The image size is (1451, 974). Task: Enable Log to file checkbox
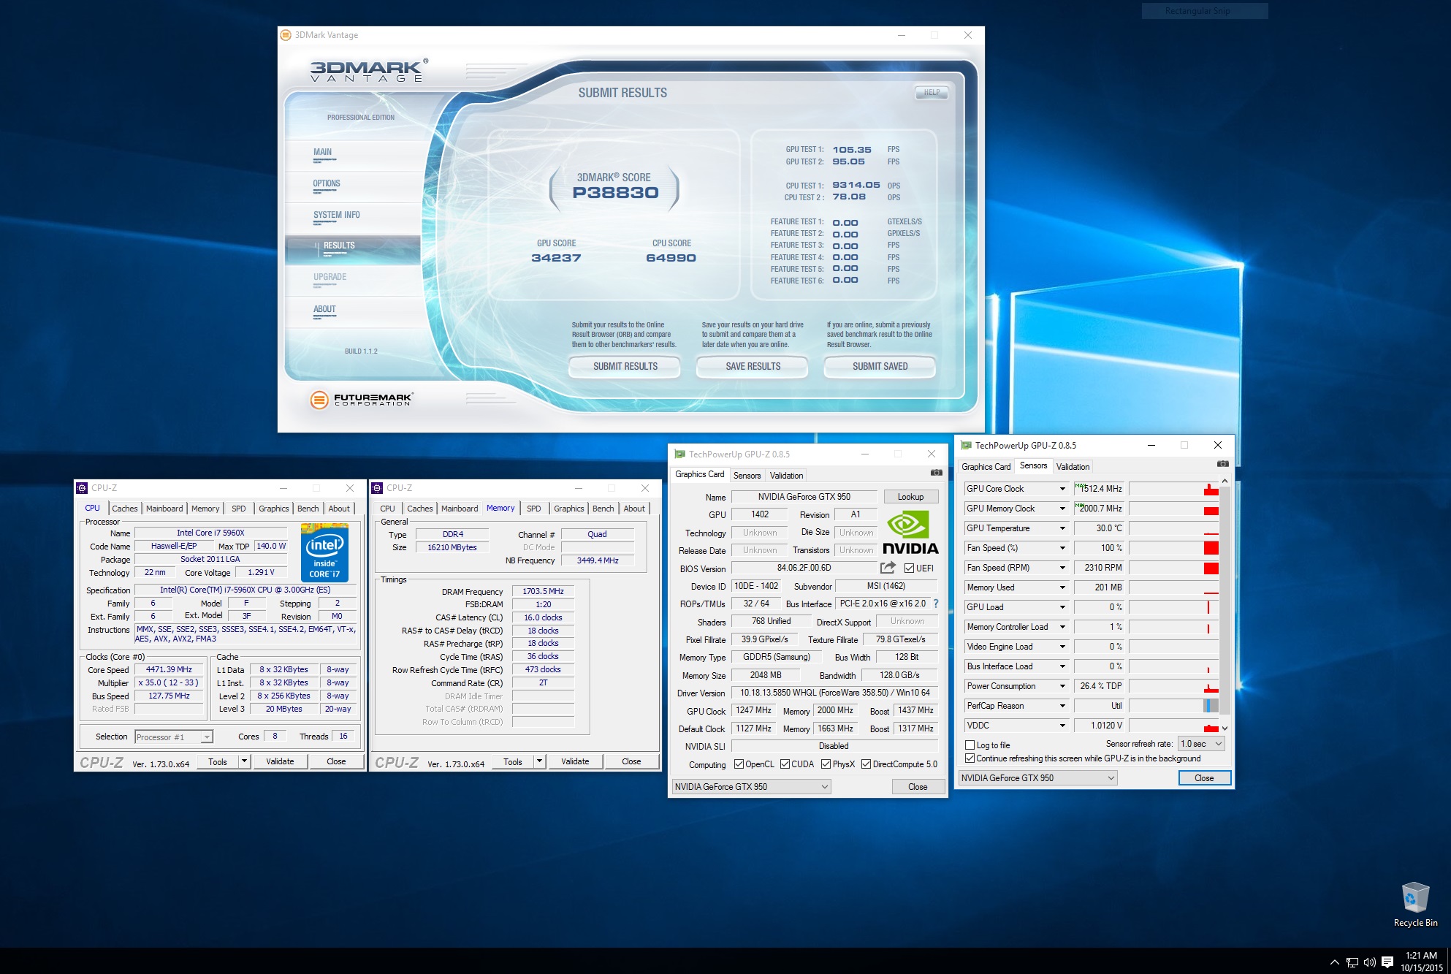(x=970, y=745)
